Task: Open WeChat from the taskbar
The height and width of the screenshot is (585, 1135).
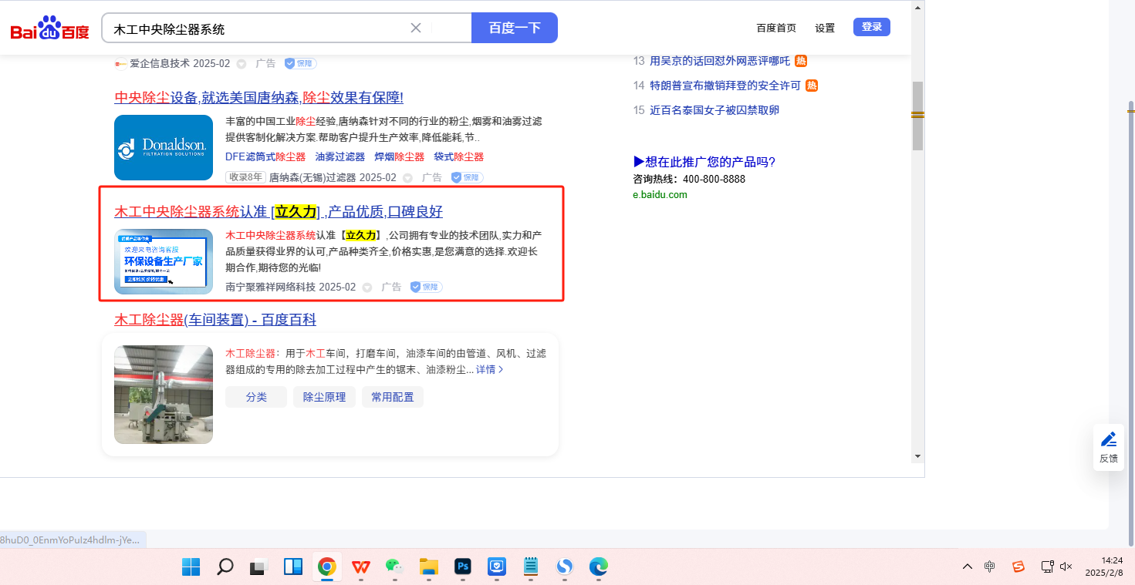Action: pyautogui.click(x=395, y=567)
